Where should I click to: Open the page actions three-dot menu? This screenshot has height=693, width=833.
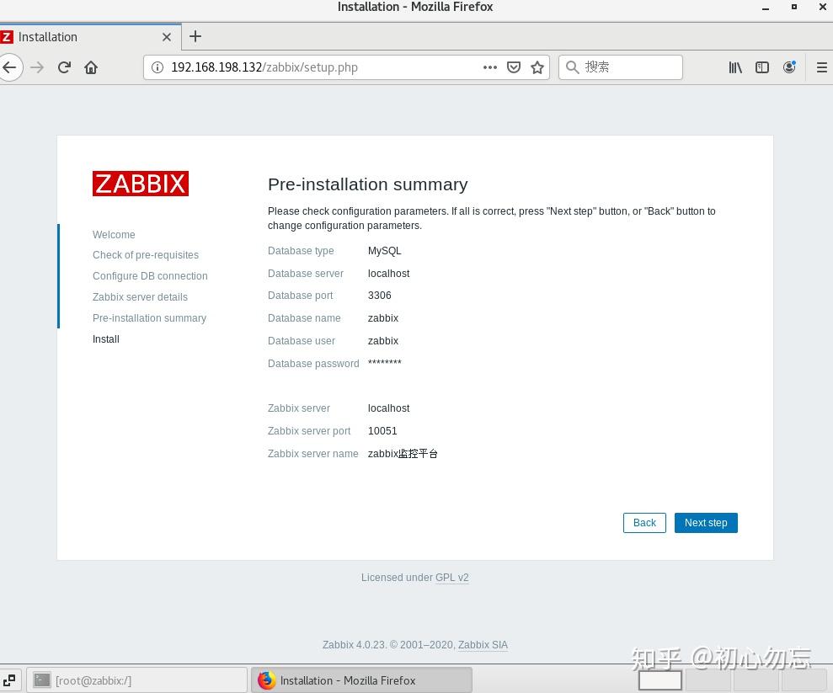(489, 67)
